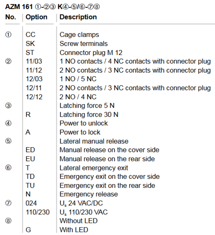Click the '12/11' contact option

[34, 88]
